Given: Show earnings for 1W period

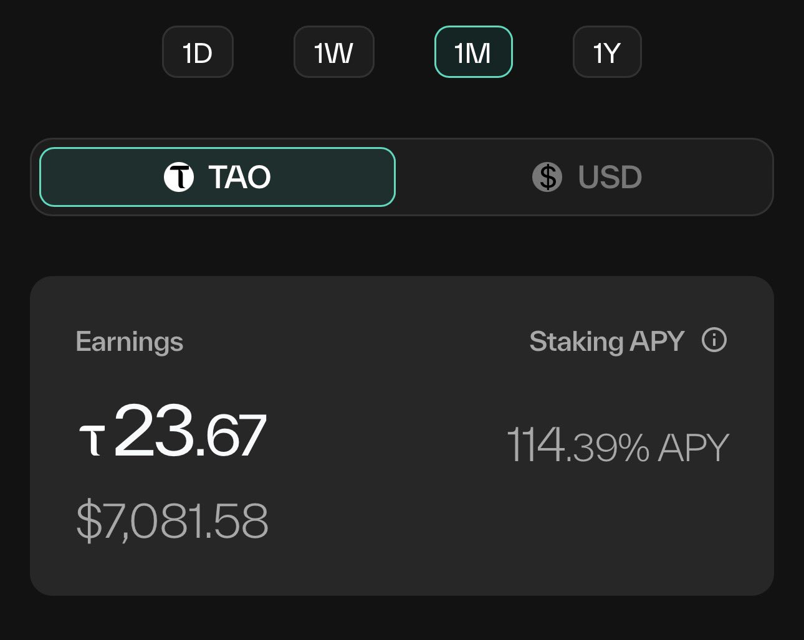Looking at the screenshot, I should point(333,52).
